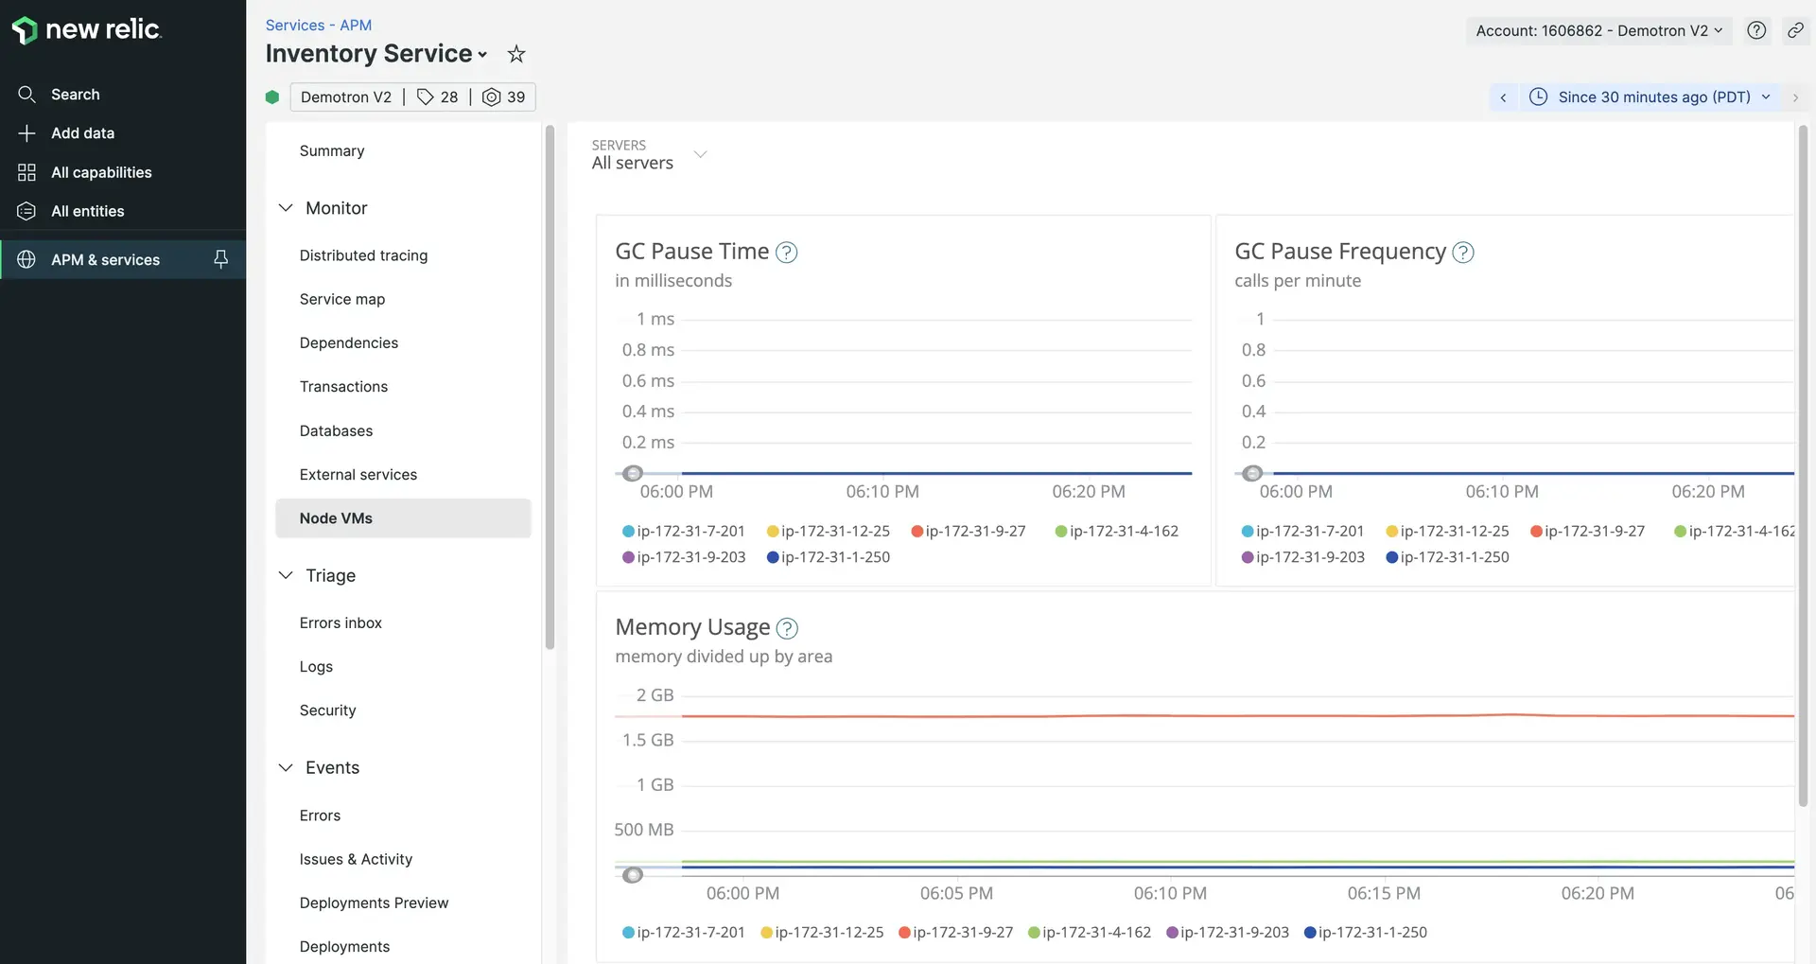This screenshot has height=964, width=1816.
Task: Toggle ip-172-31-1-250 in GC Pause Frequency legend
Action: click(x=1447, y=558)
